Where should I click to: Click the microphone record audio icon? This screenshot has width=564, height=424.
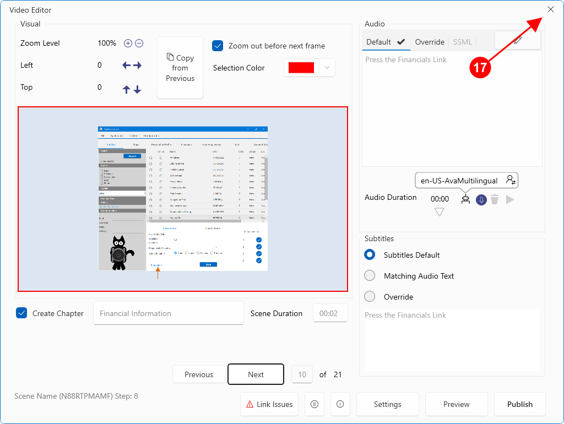tap(481, 200)
